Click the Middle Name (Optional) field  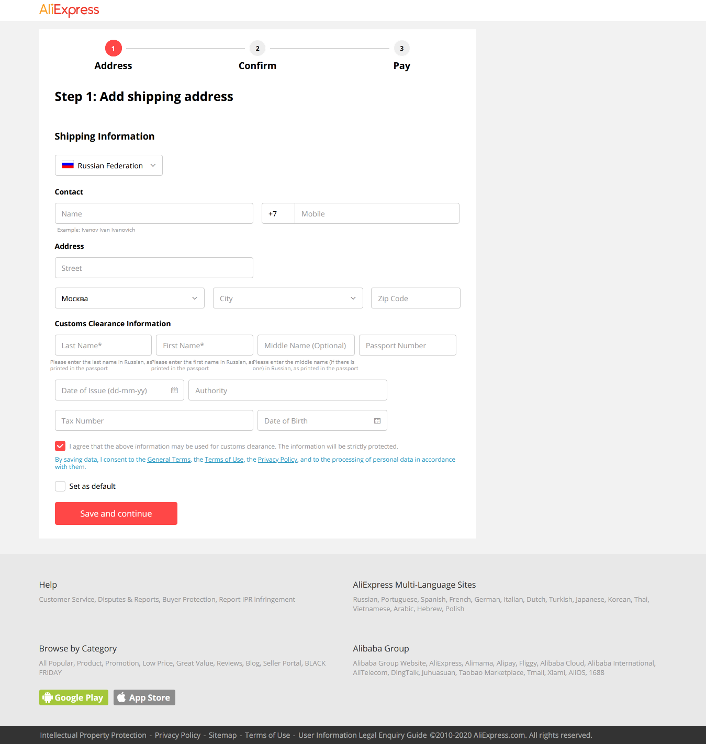(x=306, y=345)
